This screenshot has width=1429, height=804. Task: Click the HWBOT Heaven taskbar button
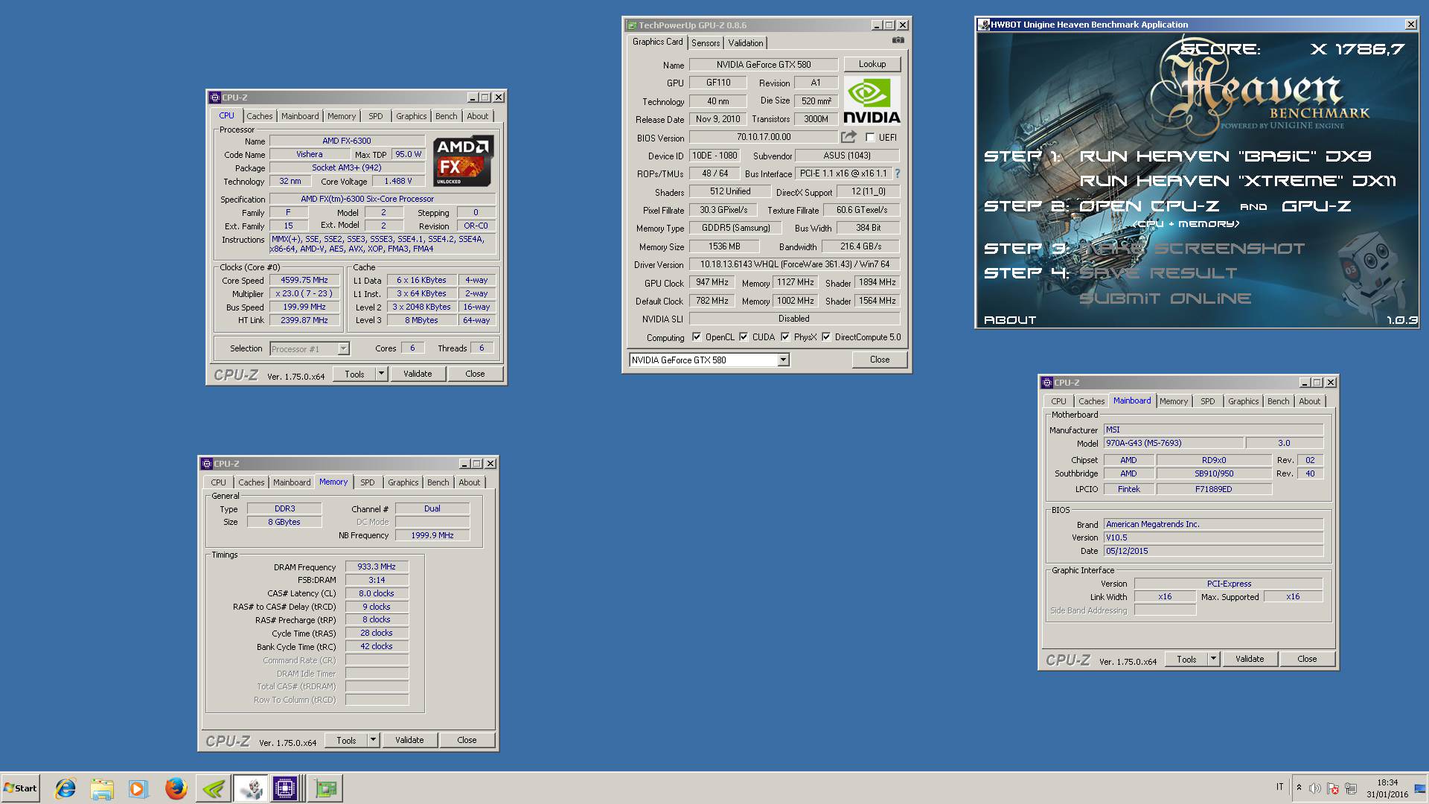pos(251,788)
